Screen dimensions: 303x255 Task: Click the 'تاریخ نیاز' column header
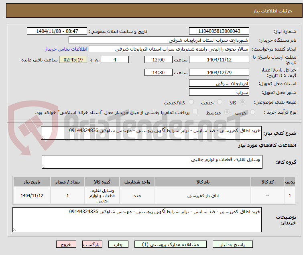coord(32,182)
